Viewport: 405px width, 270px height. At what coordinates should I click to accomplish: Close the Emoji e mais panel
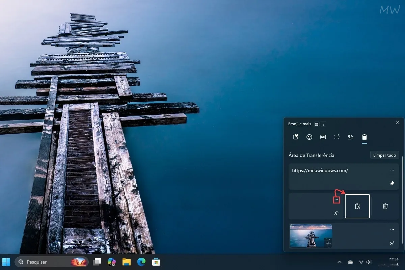click(x=398, y=123)
